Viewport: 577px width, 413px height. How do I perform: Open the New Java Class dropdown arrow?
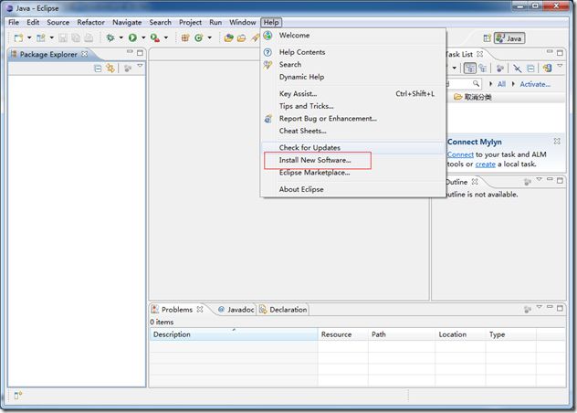[209, 37]
